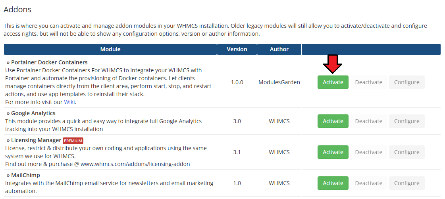
Task: Click WHMCS author in Licensing Manager row
Action: click(x=279, y=152)
